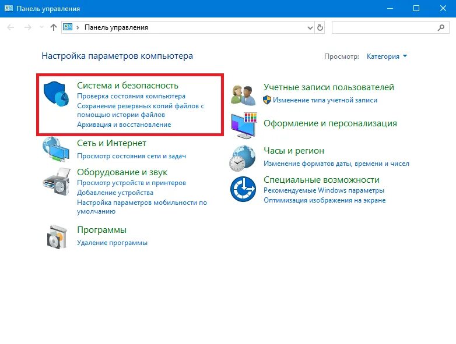Click the Control Panel icon in address bar
The height and width of the screenshot is (344, 456).
68,27
